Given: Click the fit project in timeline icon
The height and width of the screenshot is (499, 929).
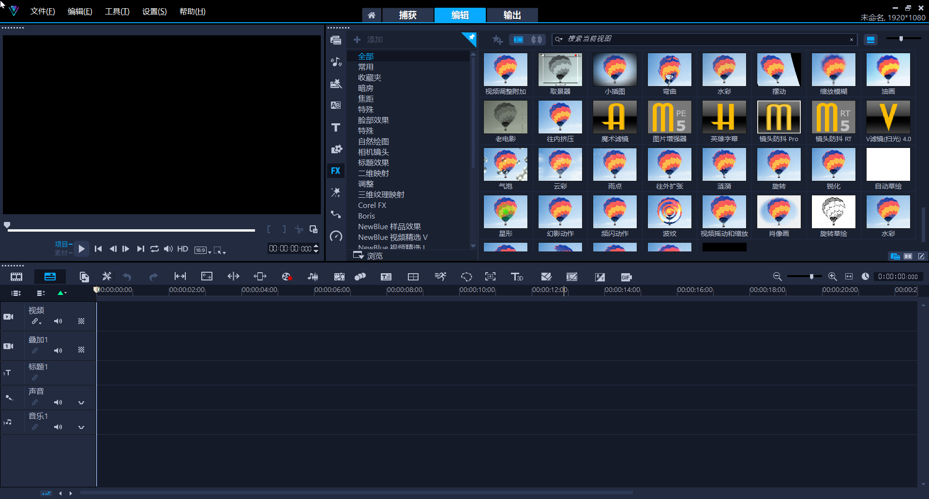Looking at the screenshot, I should point(849,277).
